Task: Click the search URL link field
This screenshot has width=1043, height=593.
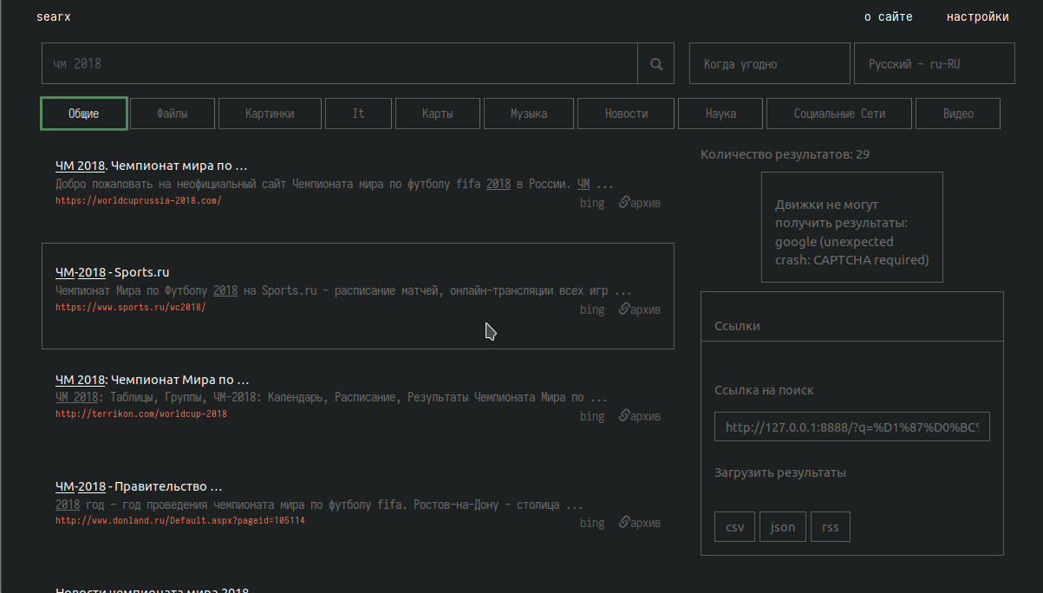Action: (x=851, y=427)
